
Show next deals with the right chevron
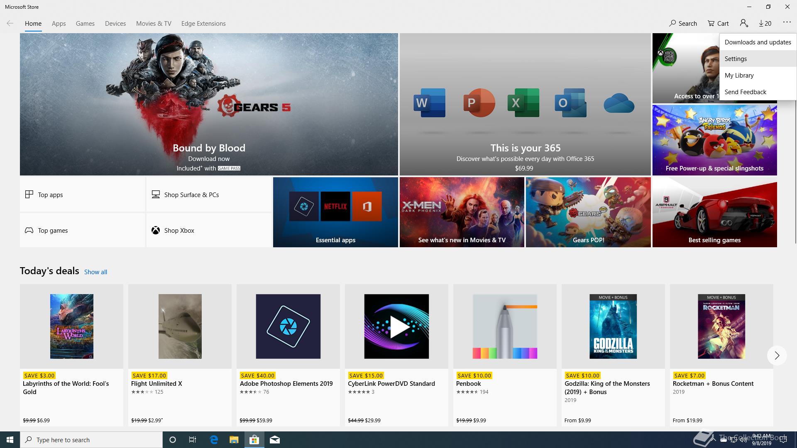[777, 355]
